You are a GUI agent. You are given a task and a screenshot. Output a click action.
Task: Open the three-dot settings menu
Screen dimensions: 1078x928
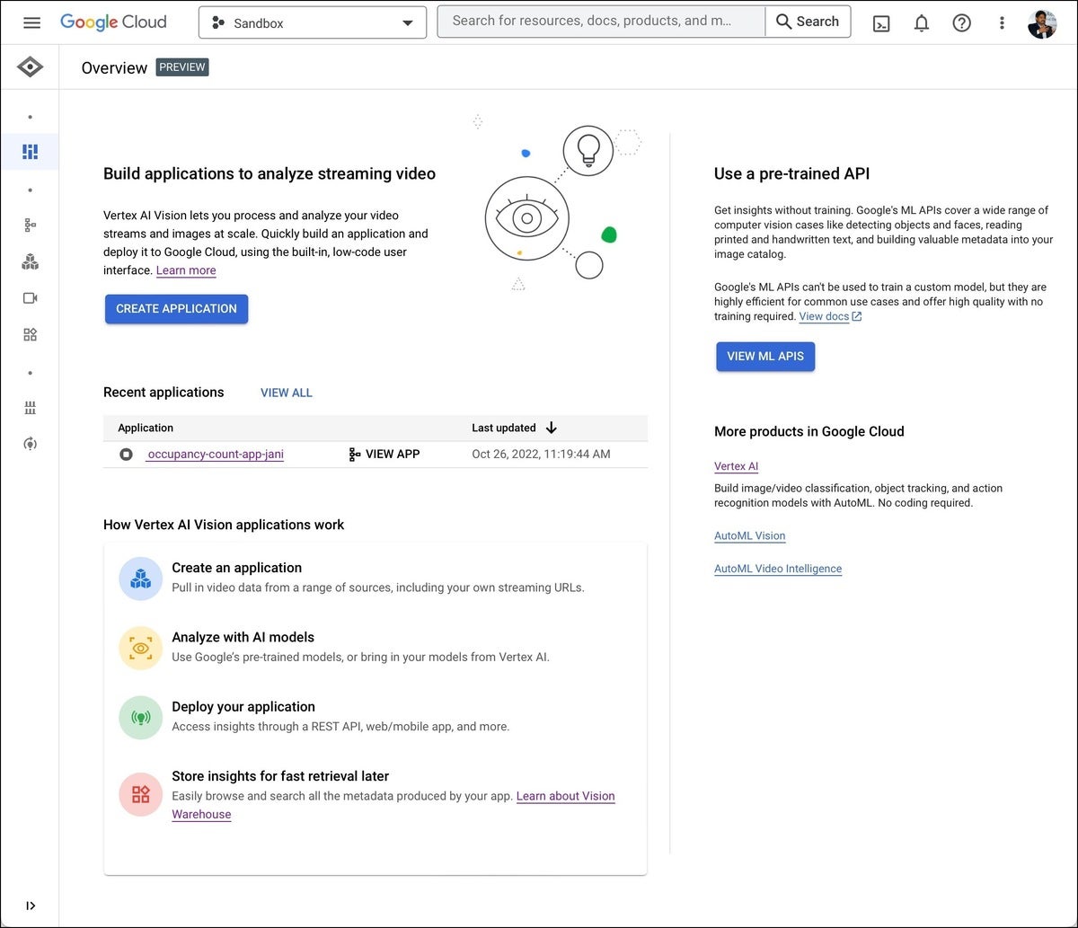pyautogui.click(x=1003, y=23)
